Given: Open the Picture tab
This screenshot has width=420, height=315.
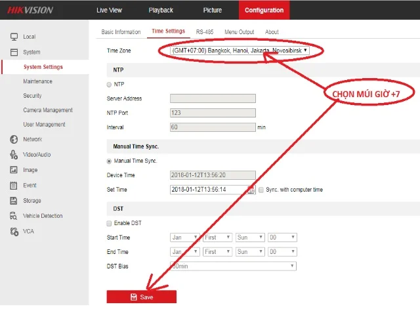Looking at the screenshot, I should coord(213,10).
